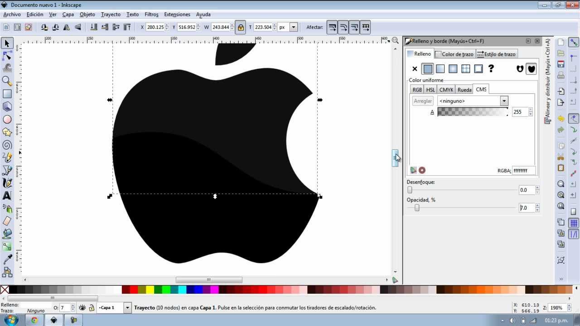Screen dimensions: 580x326
Task: Click inside the RGBA value field
Action: (x=522, y=170)
